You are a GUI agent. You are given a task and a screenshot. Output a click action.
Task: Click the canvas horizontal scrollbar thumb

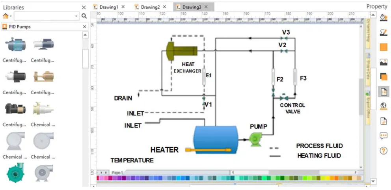click(x=294, y=172)
